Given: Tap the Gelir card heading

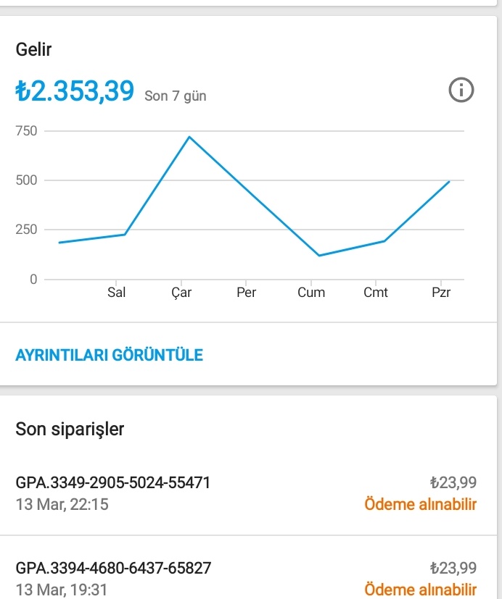Looking at the screenshot, I should [33, 49].
